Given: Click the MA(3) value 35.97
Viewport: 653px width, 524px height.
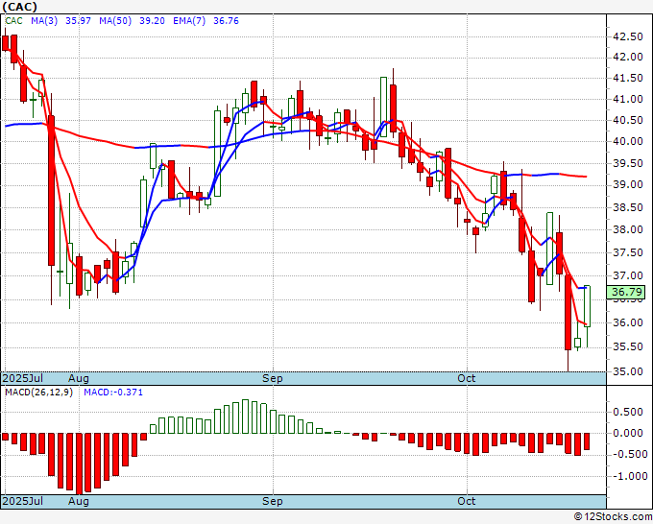Looking at the screenshot, I should coord(78,21).
